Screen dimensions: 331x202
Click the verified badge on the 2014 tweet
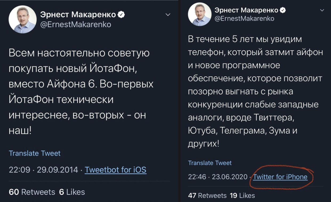(x=121, y=15)
